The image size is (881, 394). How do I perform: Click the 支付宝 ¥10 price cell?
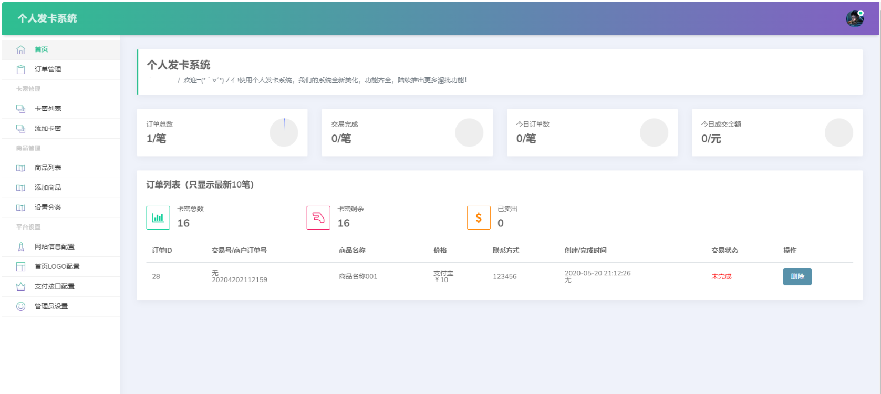(443, 277)
